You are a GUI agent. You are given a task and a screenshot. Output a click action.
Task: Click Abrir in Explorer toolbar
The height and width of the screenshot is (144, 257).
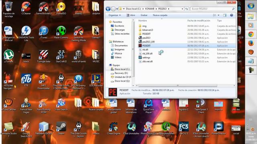coord(131,15)
